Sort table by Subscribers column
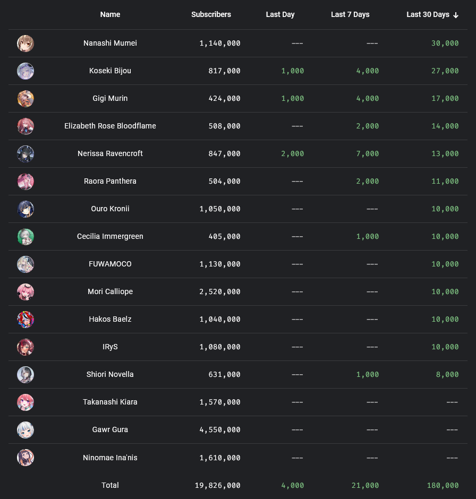476x499 pixels. coord(211,15)
